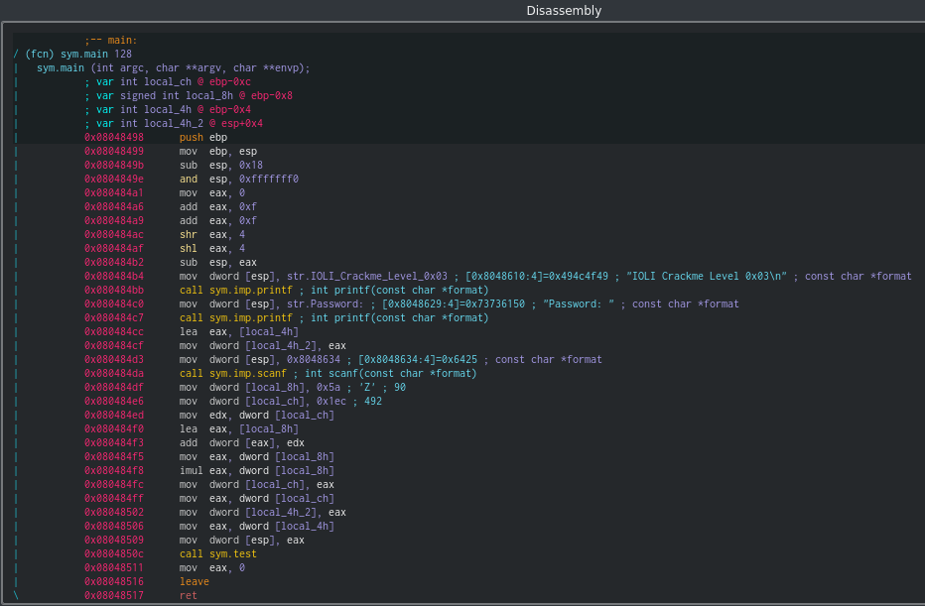The image size is (925, 606).
Task: Follow str.Password: string reference
Action: pos(326,303)
